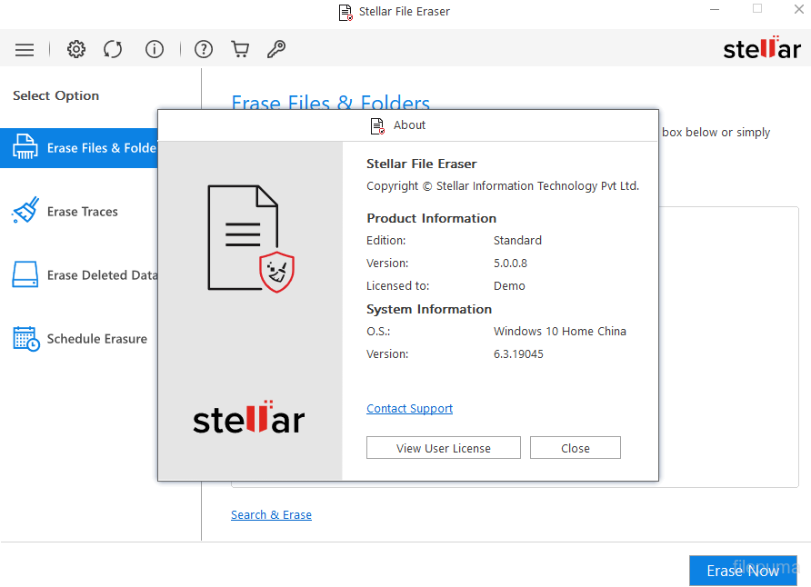The image size is (811, 587).
Task: Click the shopping cart buy icon
Action: [x=240, y=50]
